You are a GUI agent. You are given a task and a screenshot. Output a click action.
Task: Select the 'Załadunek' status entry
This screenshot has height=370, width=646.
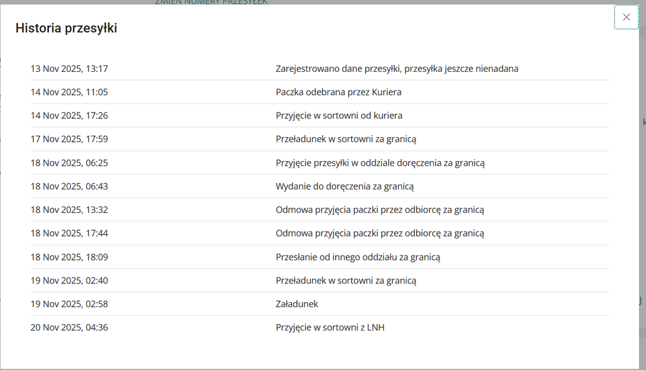point(297,304)
